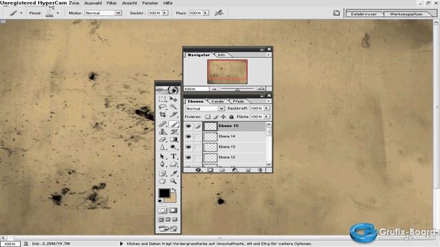Image resolution: width=440 pixels, height=247 pixels.
Task: Hide layer Ebene 12 eye icon
Action: 188,157
